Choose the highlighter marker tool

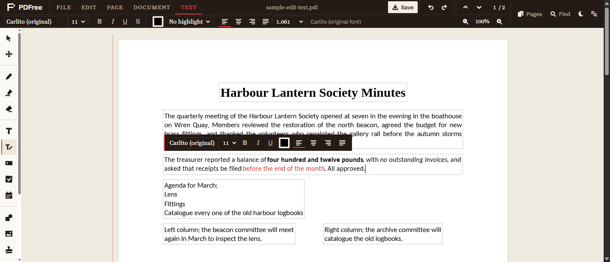8,93
